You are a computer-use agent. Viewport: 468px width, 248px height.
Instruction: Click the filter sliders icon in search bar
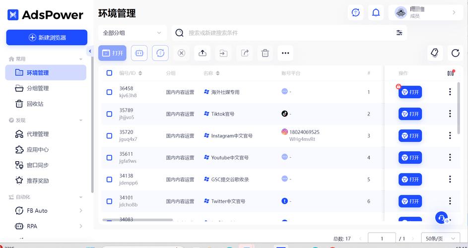[x=400, y=33]
